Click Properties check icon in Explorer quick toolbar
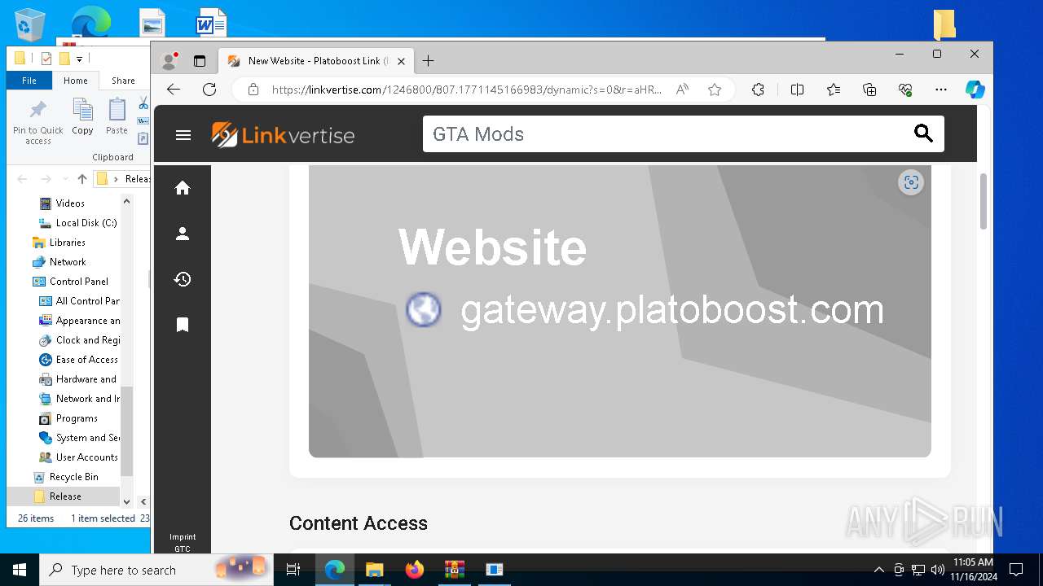Viewport: 1043px width, 586px height. coord(46,59)
